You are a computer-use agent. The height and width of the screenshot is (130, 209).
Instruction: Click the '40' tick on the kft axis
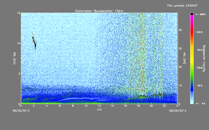180,30
